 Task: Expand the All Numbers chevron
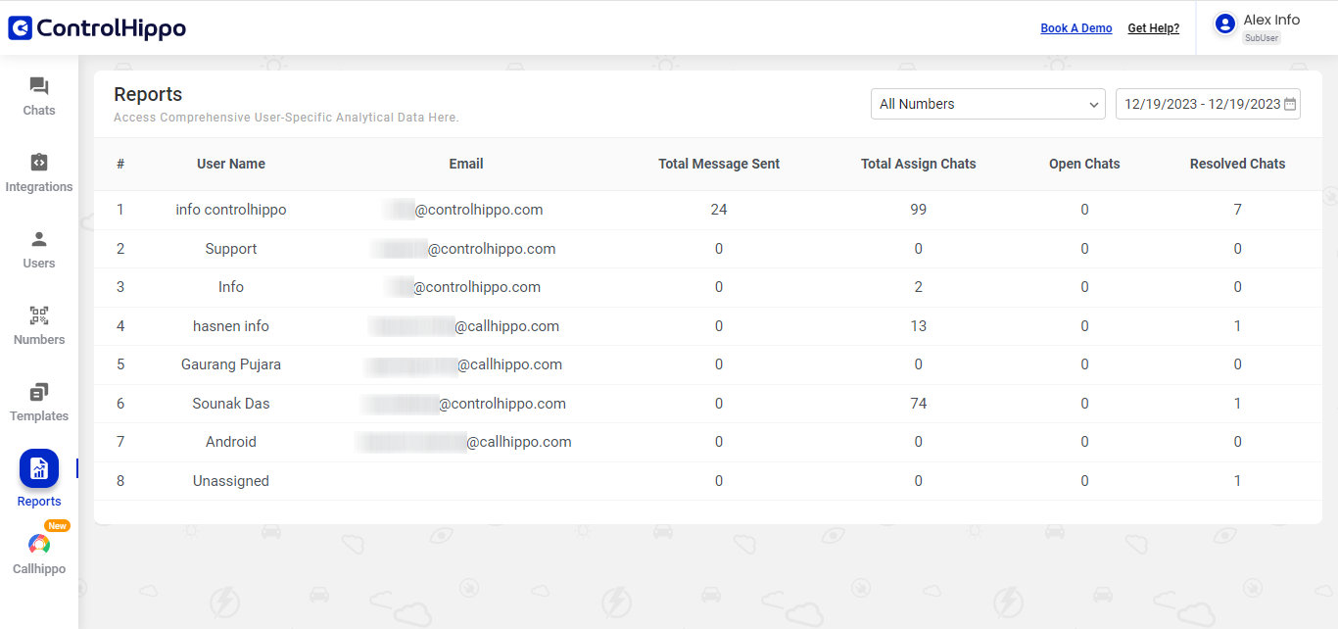(x=1093, y=104)
